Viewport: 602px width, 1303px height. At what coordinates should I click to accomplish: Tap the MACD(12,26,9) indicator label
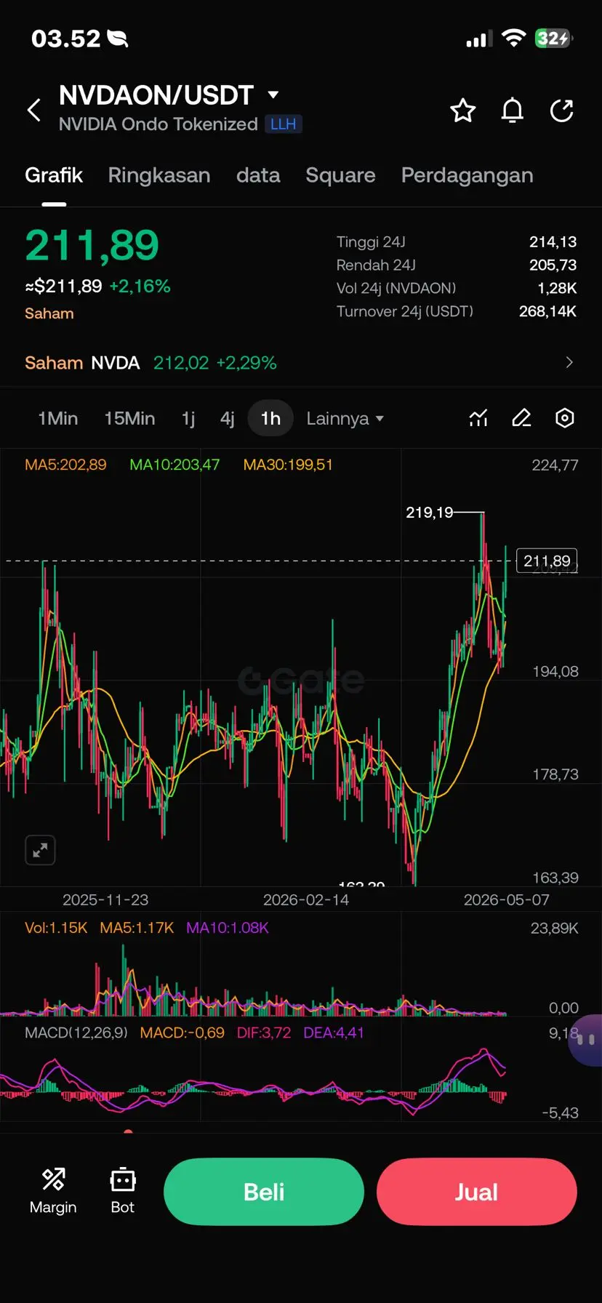click(x=76, y=1033)
